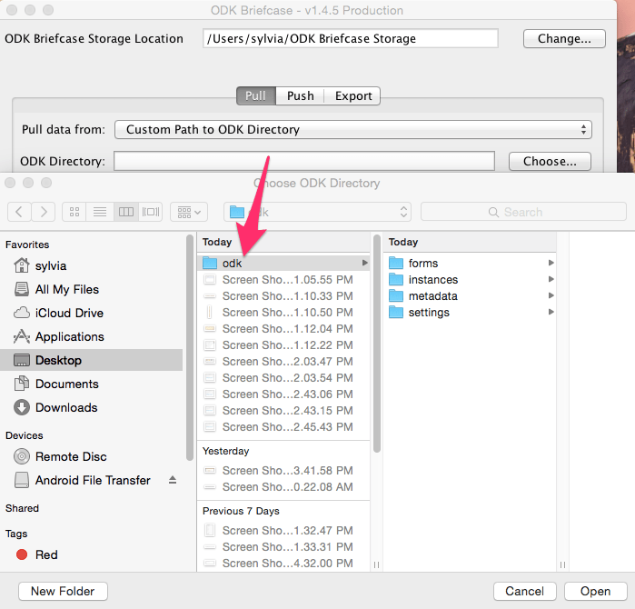Select the Red tag

91,554
